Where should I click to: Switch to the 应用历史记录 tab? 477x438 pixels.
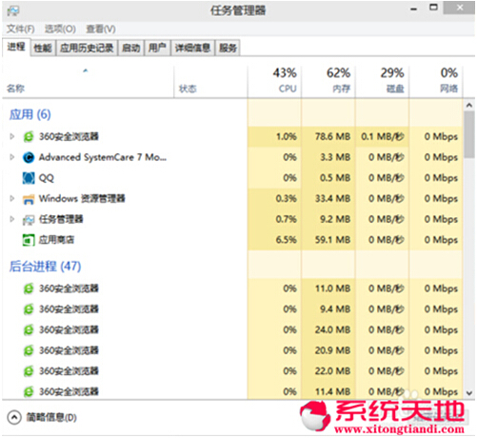[x=87, y=48]
